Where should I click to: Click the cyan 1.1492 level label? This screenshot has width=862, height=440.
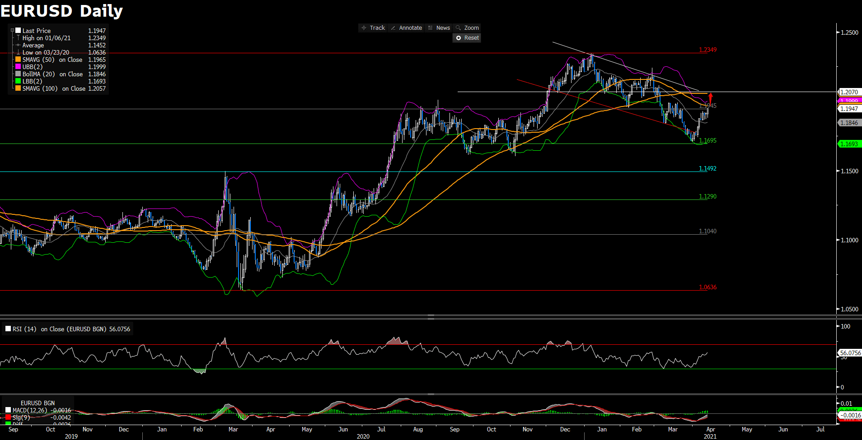(707, 168)
